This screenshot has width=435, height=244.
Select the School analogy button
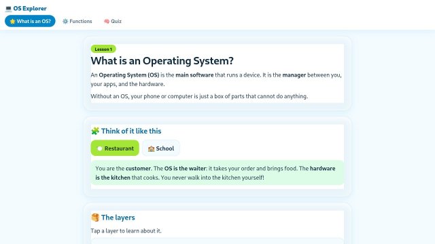coord(161,148)
